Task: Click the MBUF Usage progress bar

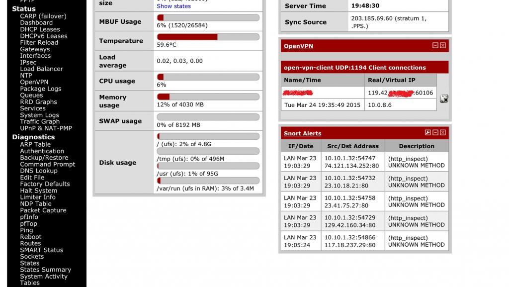Action: [208, 17]
